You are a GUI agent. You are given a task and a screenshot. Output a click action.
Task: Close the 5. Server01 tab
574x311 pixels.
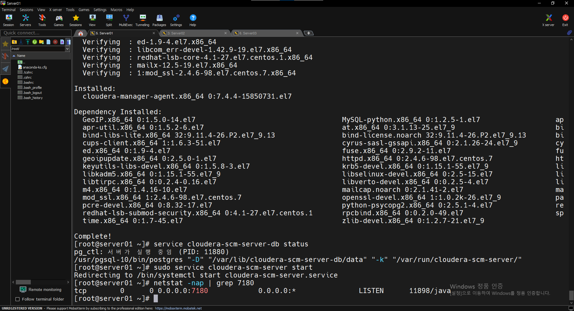click(x=154, y=33)
